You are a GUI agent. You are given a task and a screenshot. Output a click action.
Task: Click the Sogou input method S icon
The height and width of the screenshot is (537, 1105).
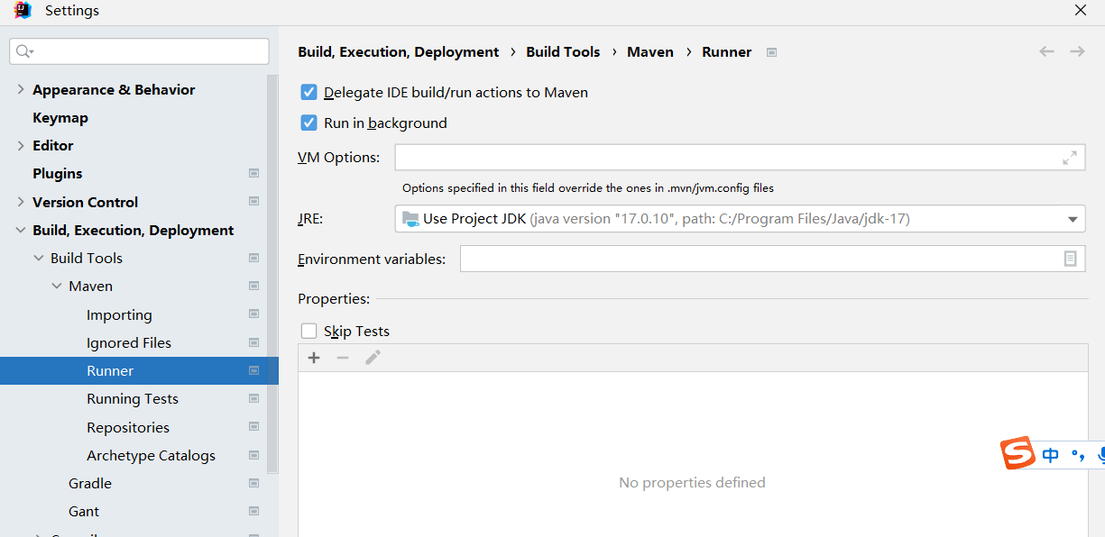[1018, 453]
